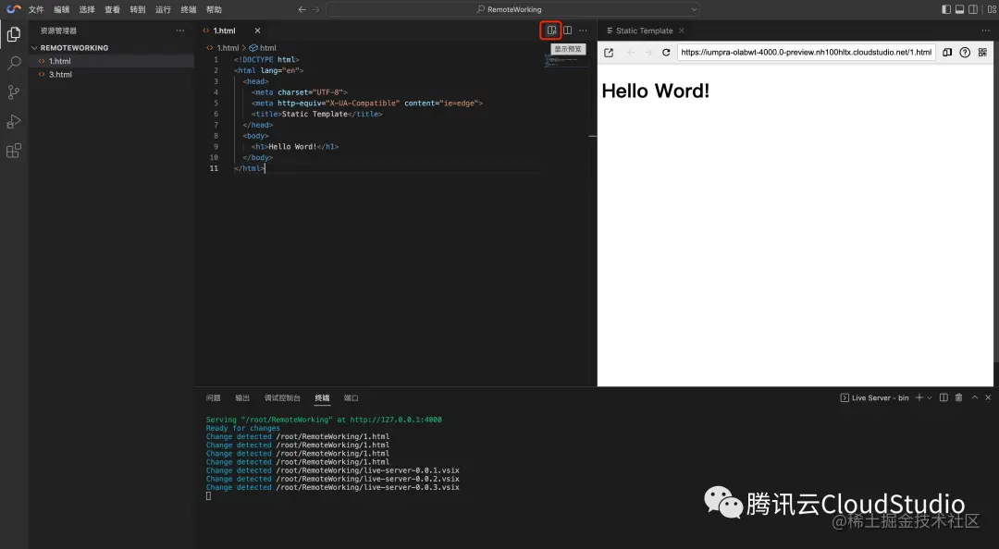This screenshot has width=999, height=549.
Task: Click line 9 h1 Hello Word! code
Action: click(x=295, y=146)
